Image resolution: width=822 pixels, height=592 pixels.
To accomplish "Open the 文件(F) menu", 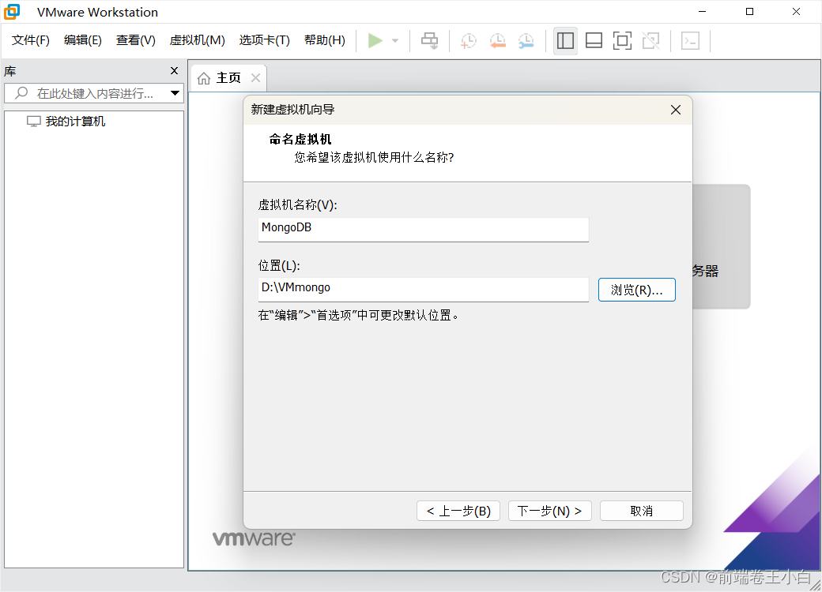I will click(x=30, y=40).
